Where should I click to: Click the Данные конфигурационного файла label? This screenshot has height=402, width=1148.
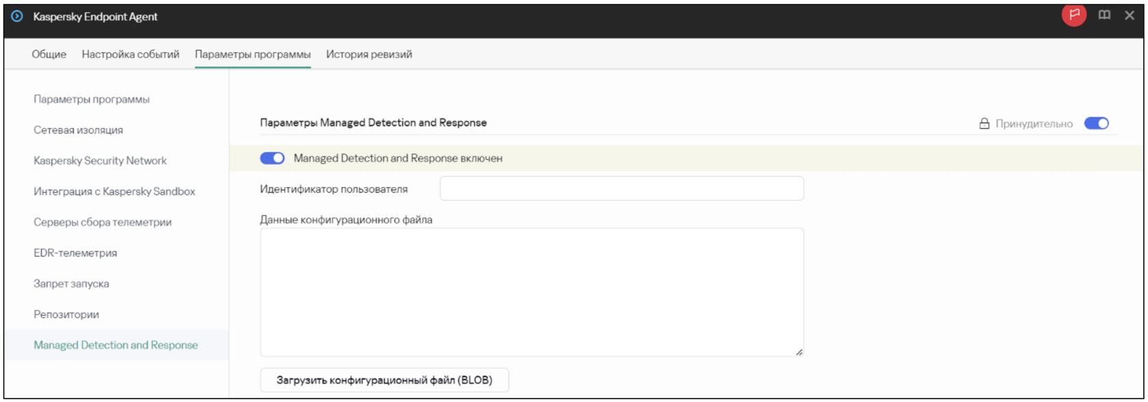click(346, 220)
